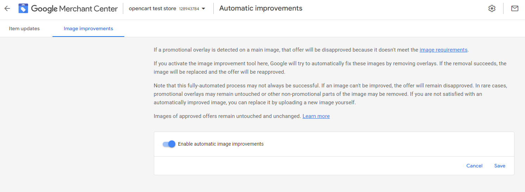Toggle Enable automatic image improvements switch
This screenshot has height=192, width=525.
tap(169, 144)
